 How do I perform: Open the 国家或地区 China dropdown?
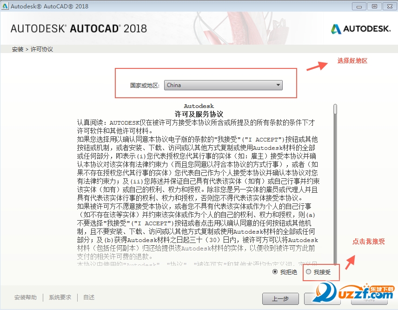[x=223, y=85]
